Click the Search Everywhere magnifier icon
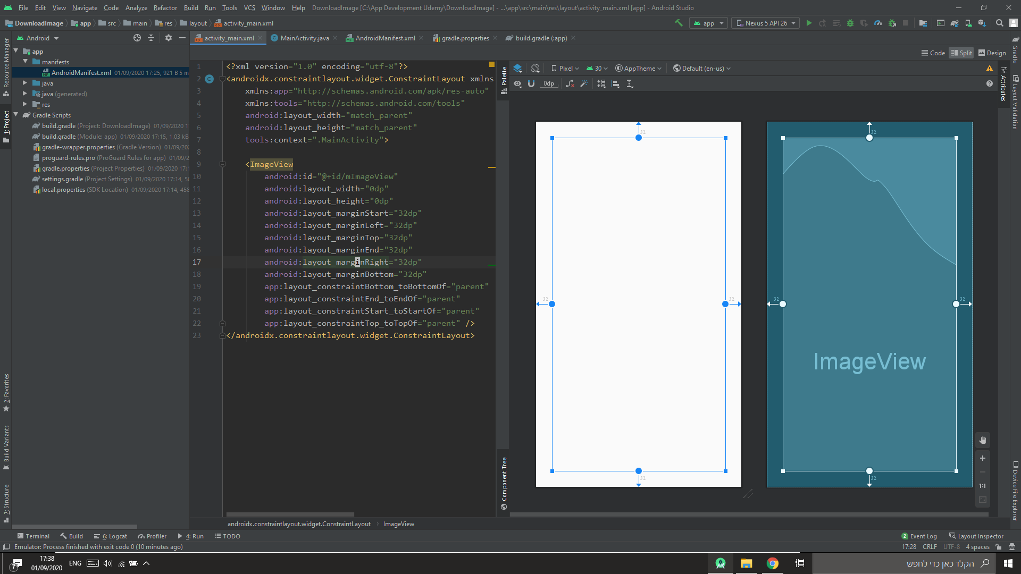This screenshot has width=1021, height=574. [1000, 23]
